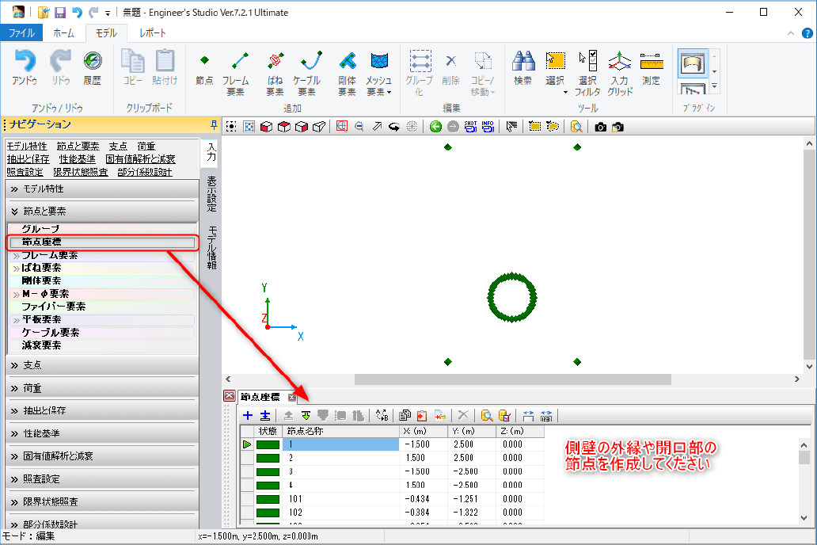Click the camera snapshot icon in view toolbar
The height and width of the screenshot is (545, 817).
point(601,127)
